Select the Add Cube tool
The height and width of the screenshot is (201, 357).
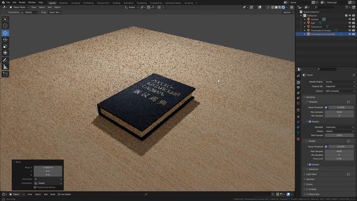[5, 74]
